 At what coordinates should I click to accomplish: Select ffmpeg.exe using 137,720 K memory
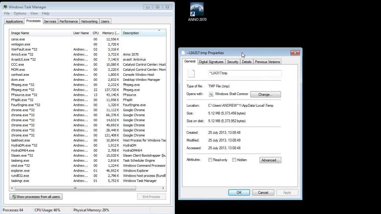pyautogui.click(x=88, y=90)
